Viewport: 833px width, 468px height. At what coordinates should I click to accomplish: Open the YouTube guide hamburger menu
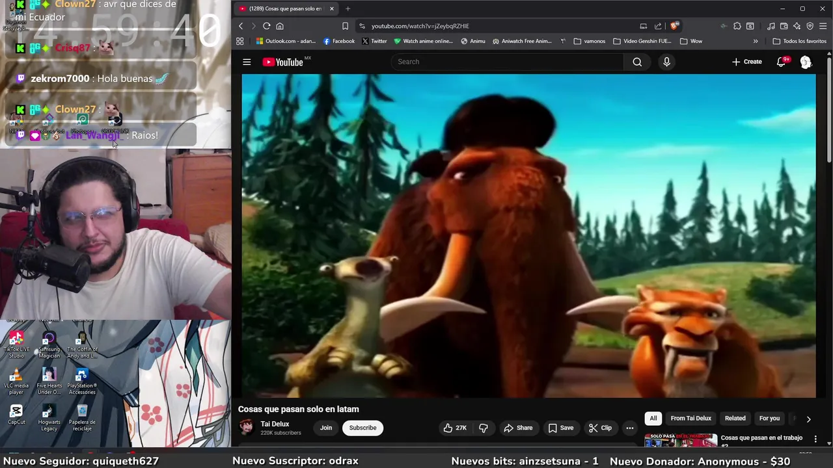point(247,62)
